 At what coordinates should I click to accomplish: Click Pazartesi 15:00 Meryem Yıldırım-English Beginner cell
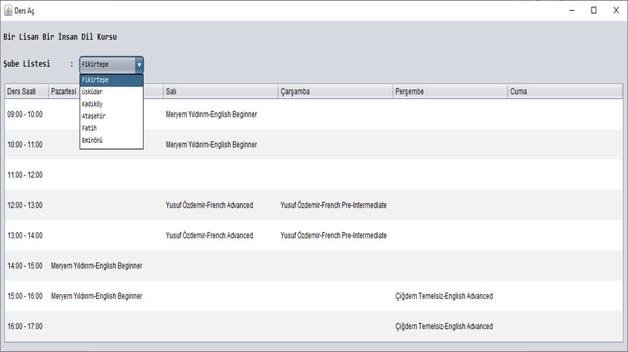tap(106, 296)
